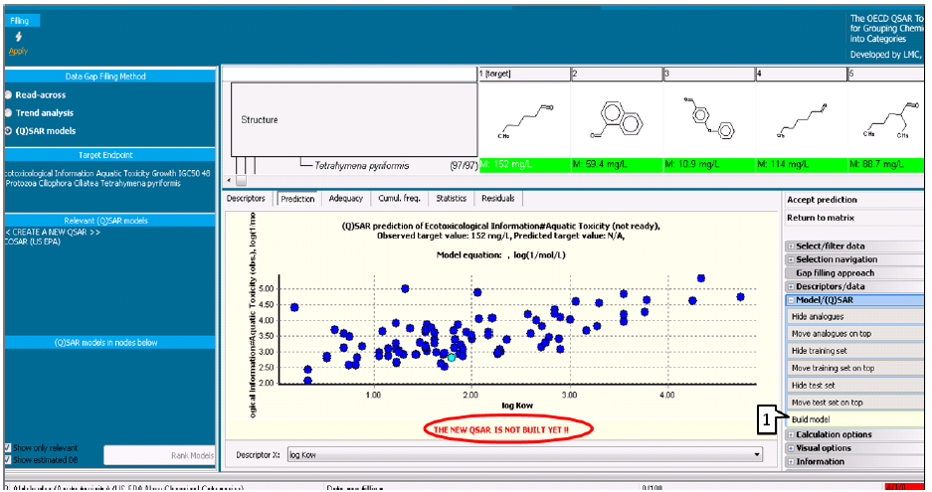
Task: Click the matrix scroll-left arrow
Action: 229,180
